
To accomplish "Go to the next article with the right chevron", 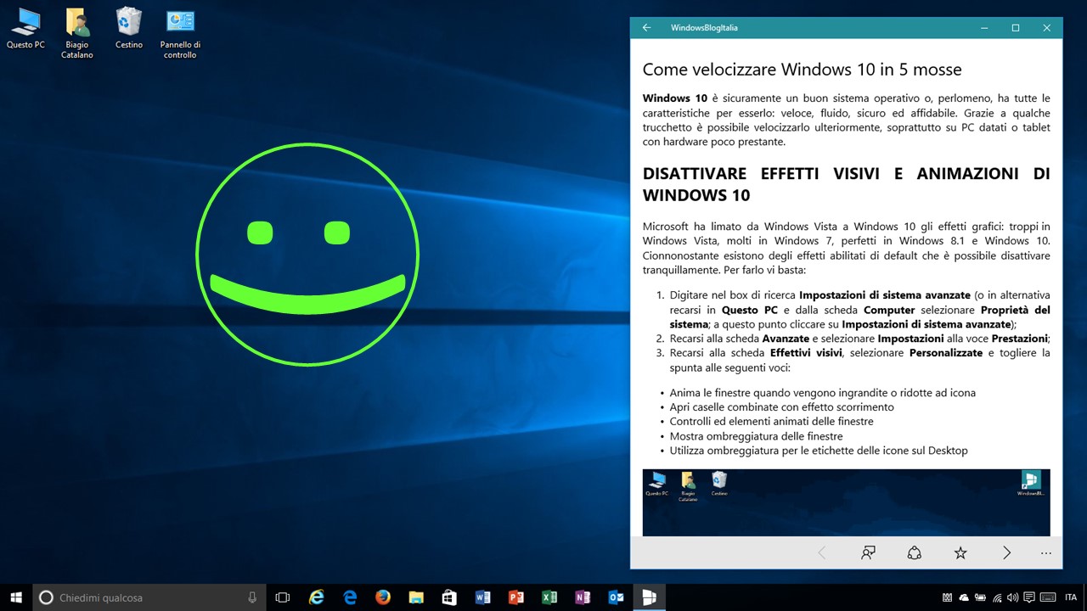I will click(x=1006, y=552).
